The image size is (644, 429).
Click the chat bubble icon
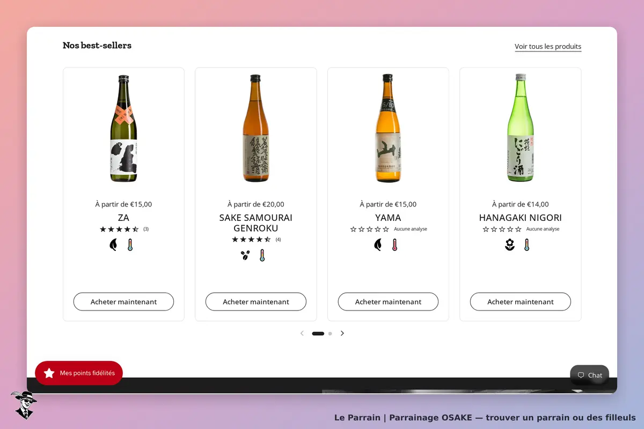[x=581, y=375]
